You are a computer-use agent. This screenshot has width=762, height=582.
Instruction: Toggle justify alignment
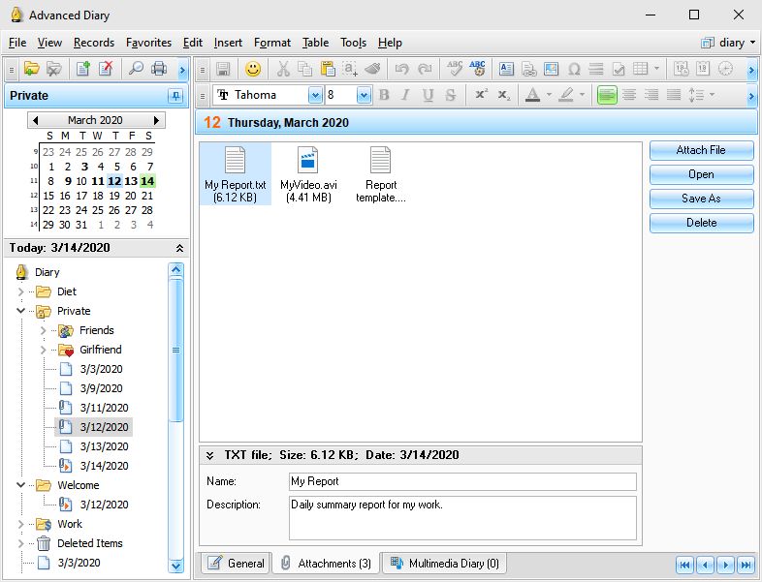coord(674,95)
